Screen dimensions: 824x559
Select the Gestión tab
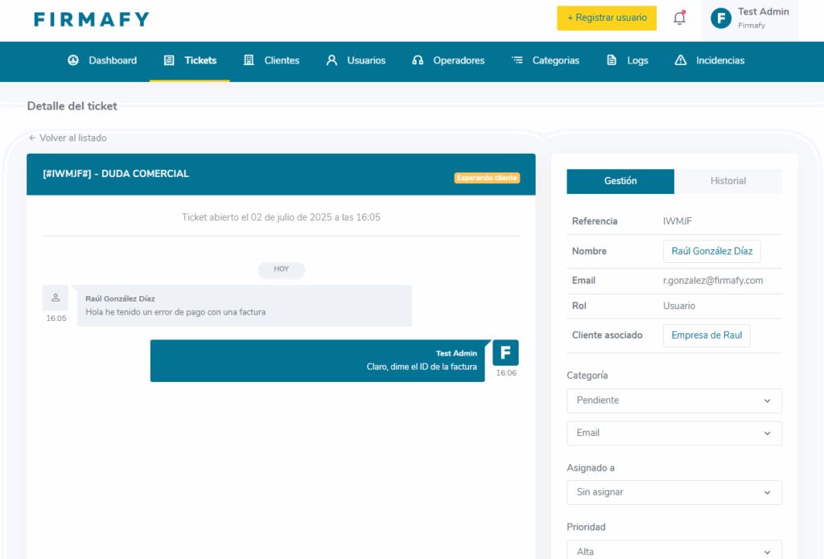coord(620,181)
